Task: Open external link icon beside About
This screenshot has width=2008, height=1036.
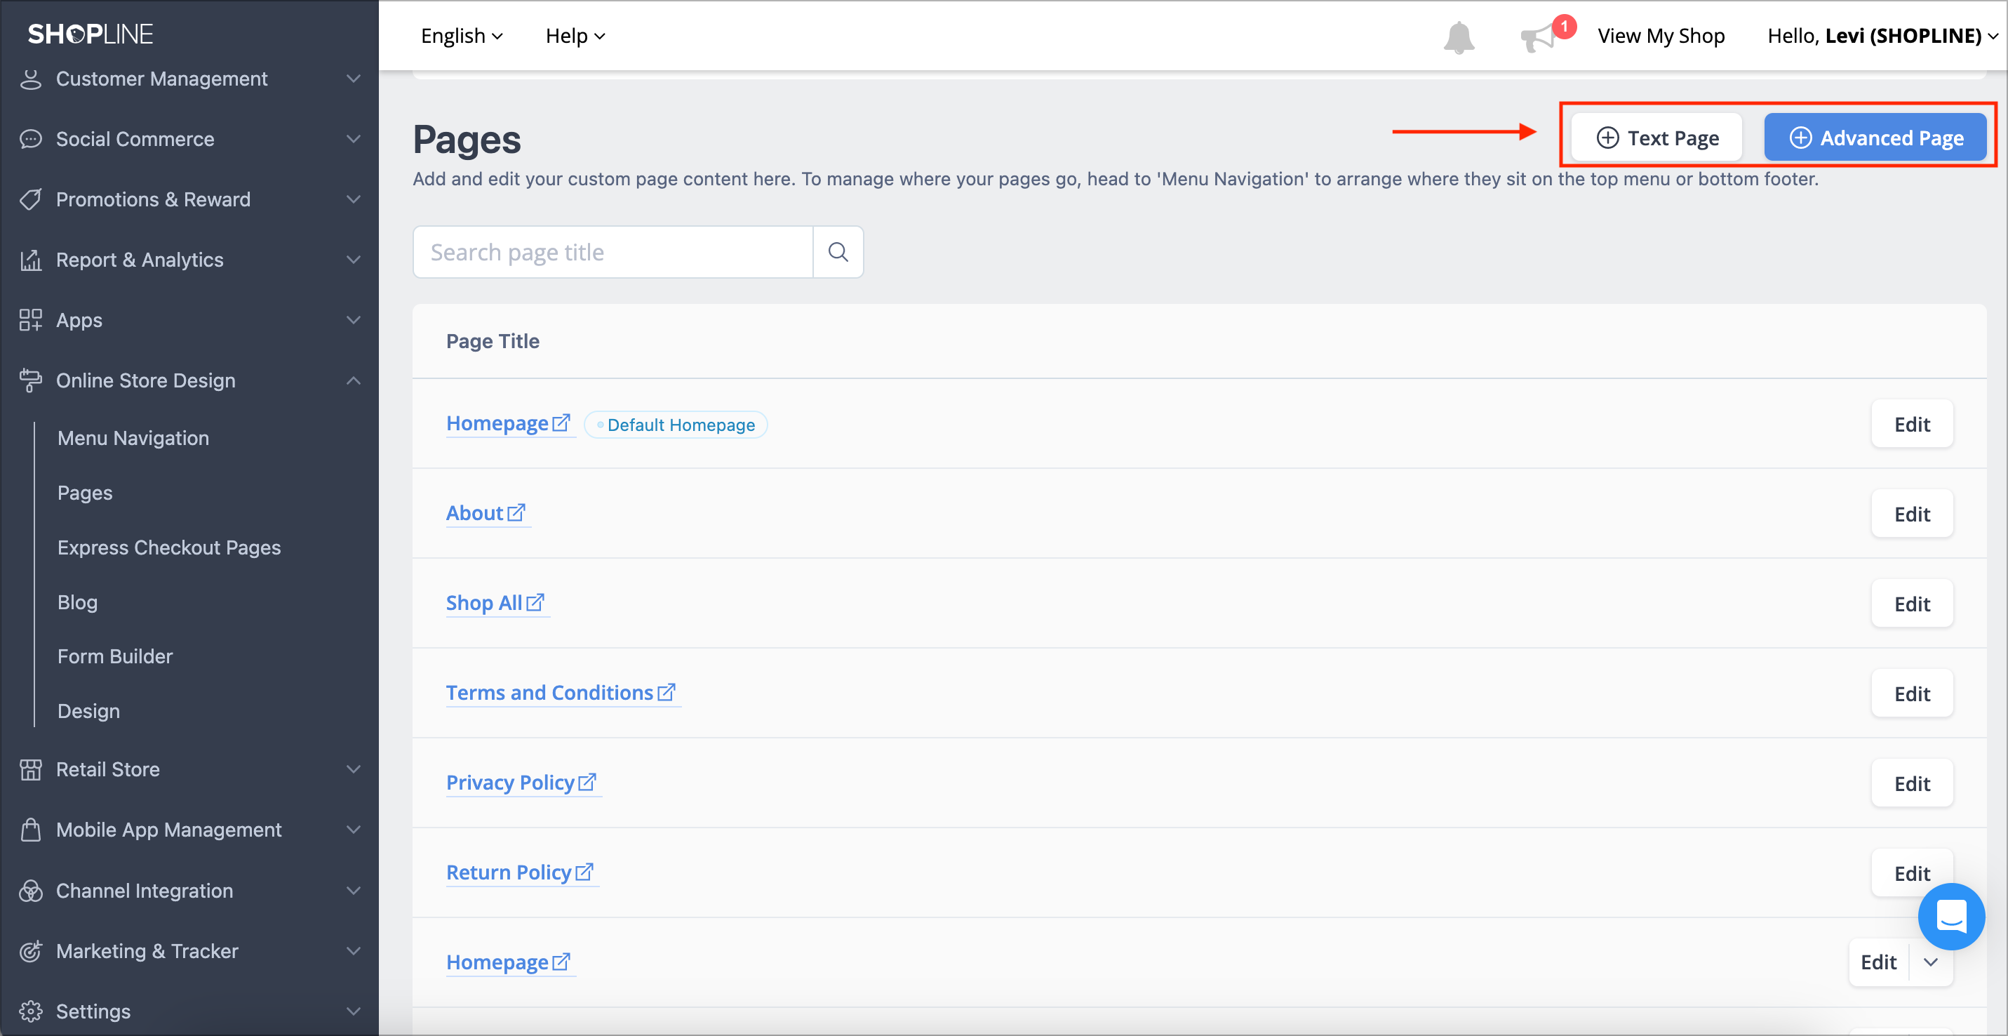Action: click(516, 512)
